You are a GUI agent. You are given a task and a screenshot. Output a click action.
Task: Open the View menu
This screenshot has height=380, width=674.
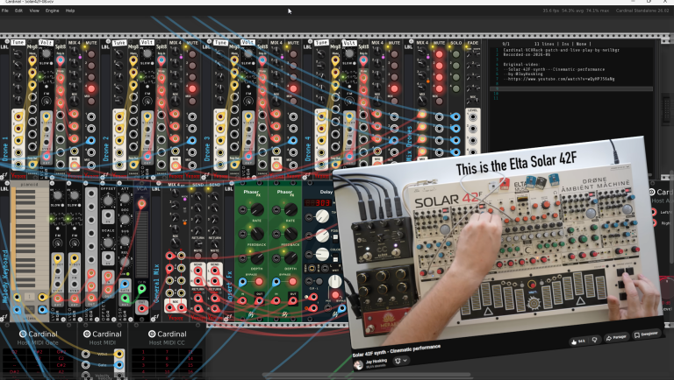34,11
